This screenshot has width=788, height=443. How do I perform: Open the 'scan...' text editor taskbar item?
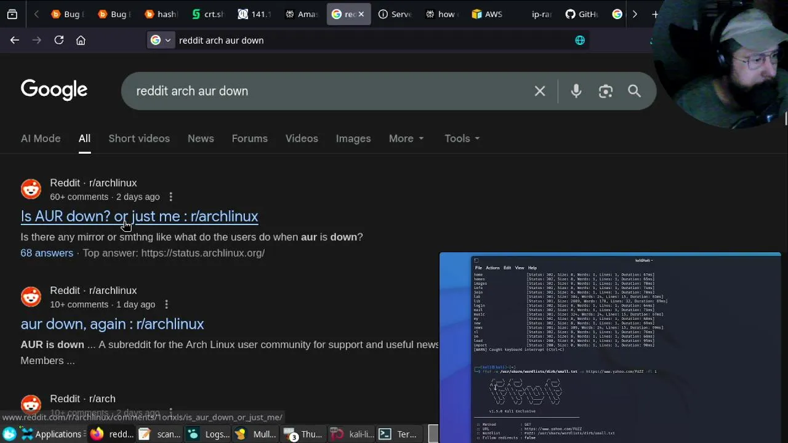159,434
